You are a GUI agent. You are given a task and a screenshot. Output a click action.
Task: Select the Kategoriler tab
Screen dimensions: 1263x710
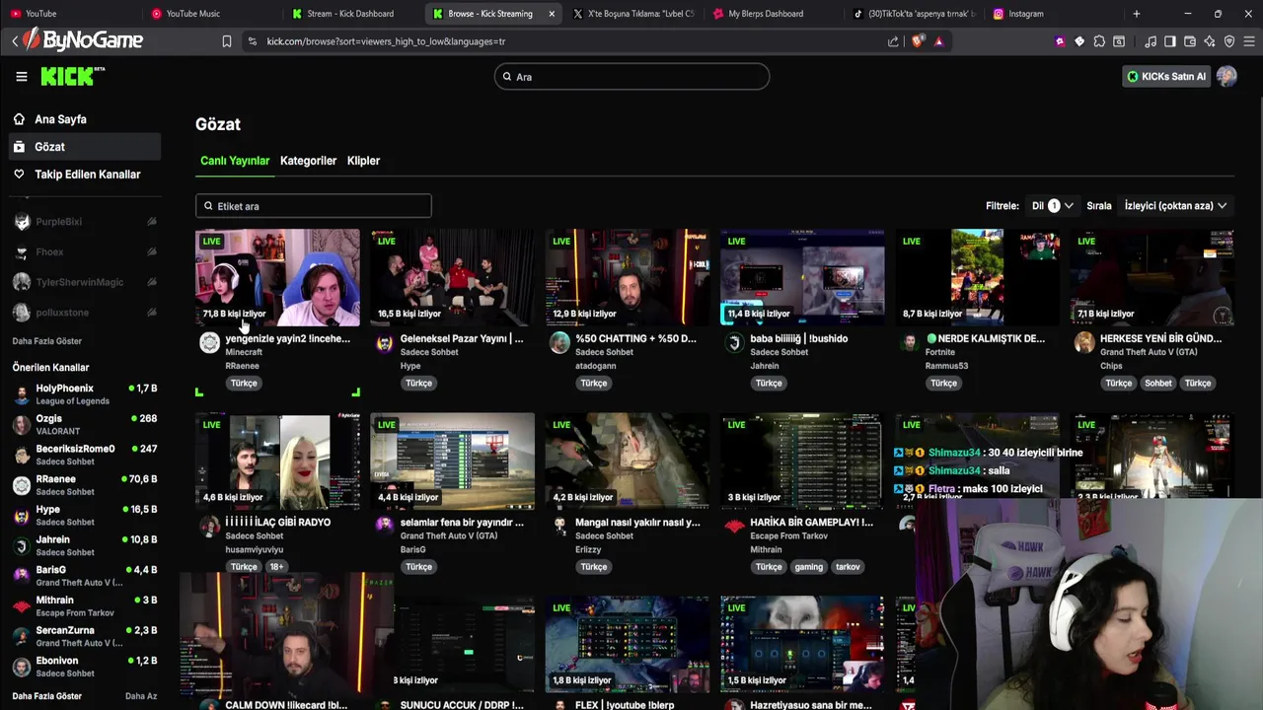[308, 161]
